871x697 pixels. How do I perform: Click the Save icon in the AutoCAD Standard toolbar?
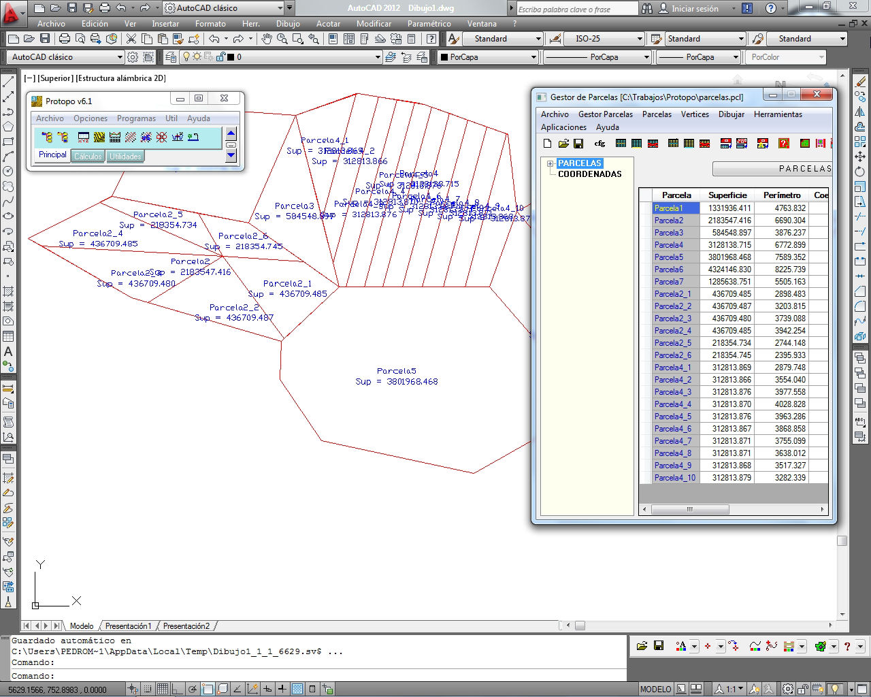46,39
